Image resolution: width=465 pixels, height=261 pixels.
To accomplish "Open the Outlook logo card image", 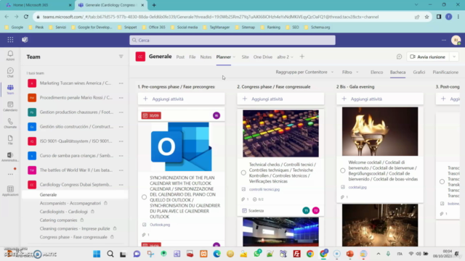I will pos(181,146).
